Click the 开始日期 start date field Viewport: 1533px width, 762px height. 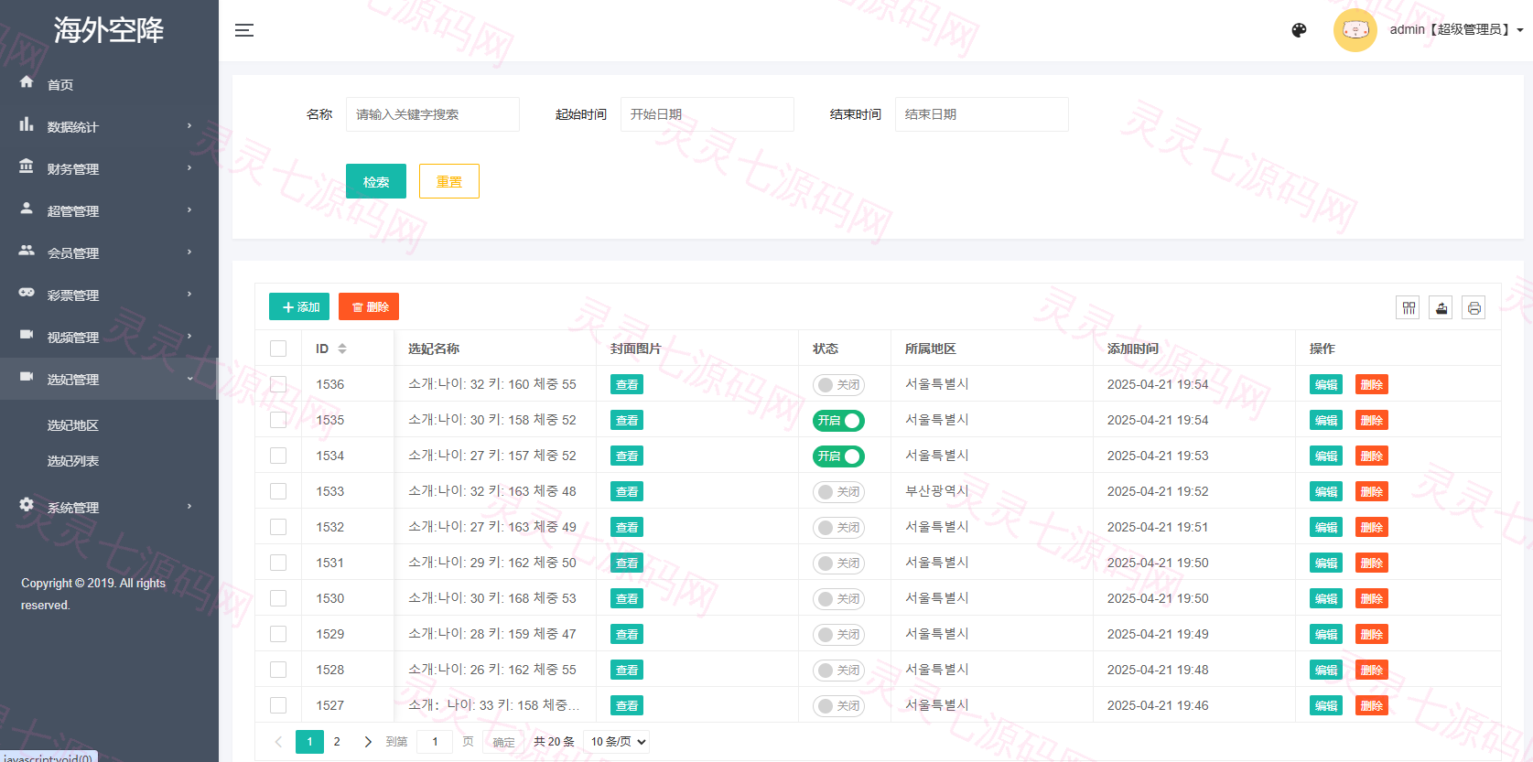tap(707, 114)
